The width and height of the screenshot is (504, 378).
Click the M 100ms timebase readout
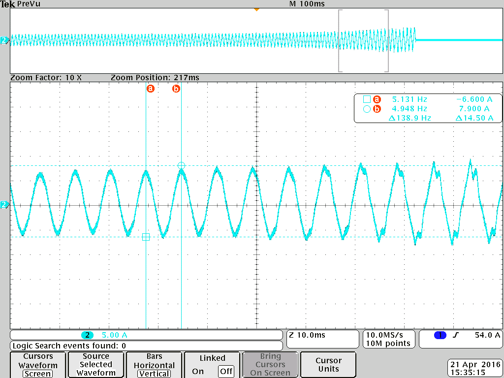[x=307, y=4]
